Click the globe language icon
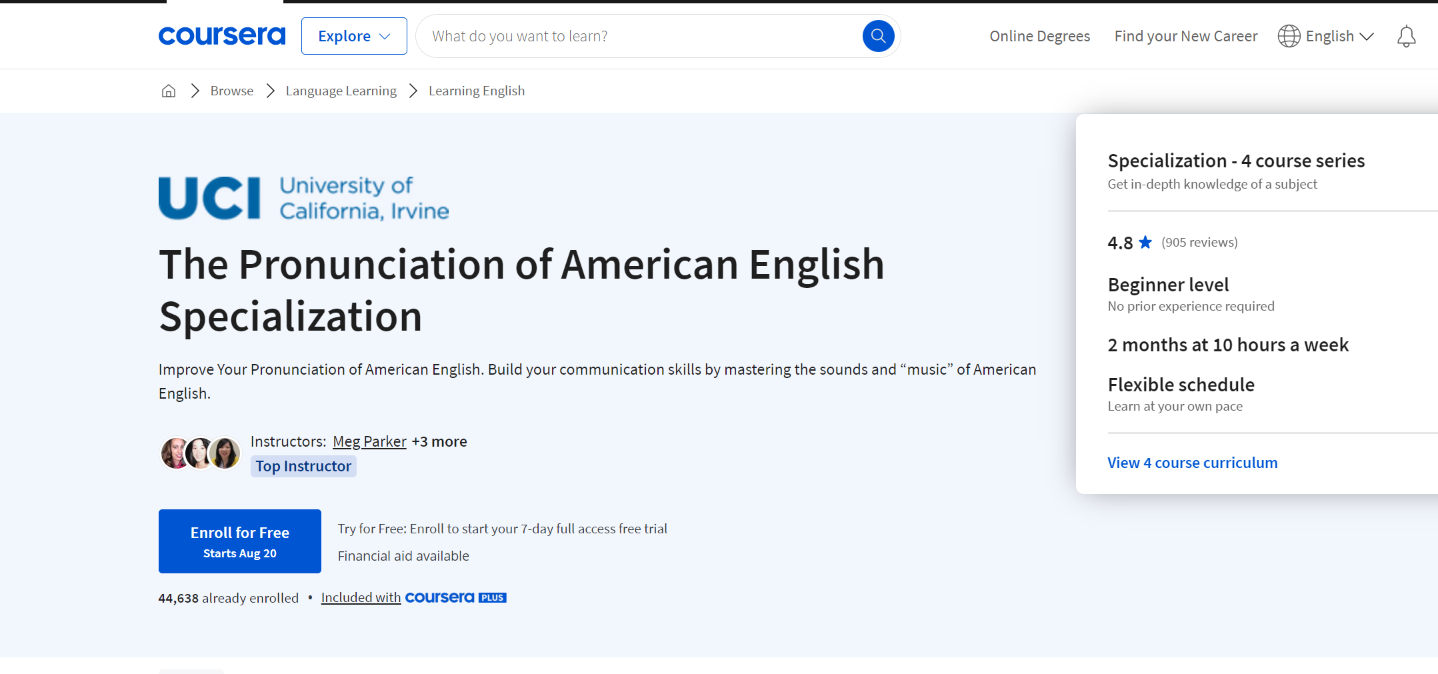The height and width of the screenshot is (674, 1438). pos(1289,36)
